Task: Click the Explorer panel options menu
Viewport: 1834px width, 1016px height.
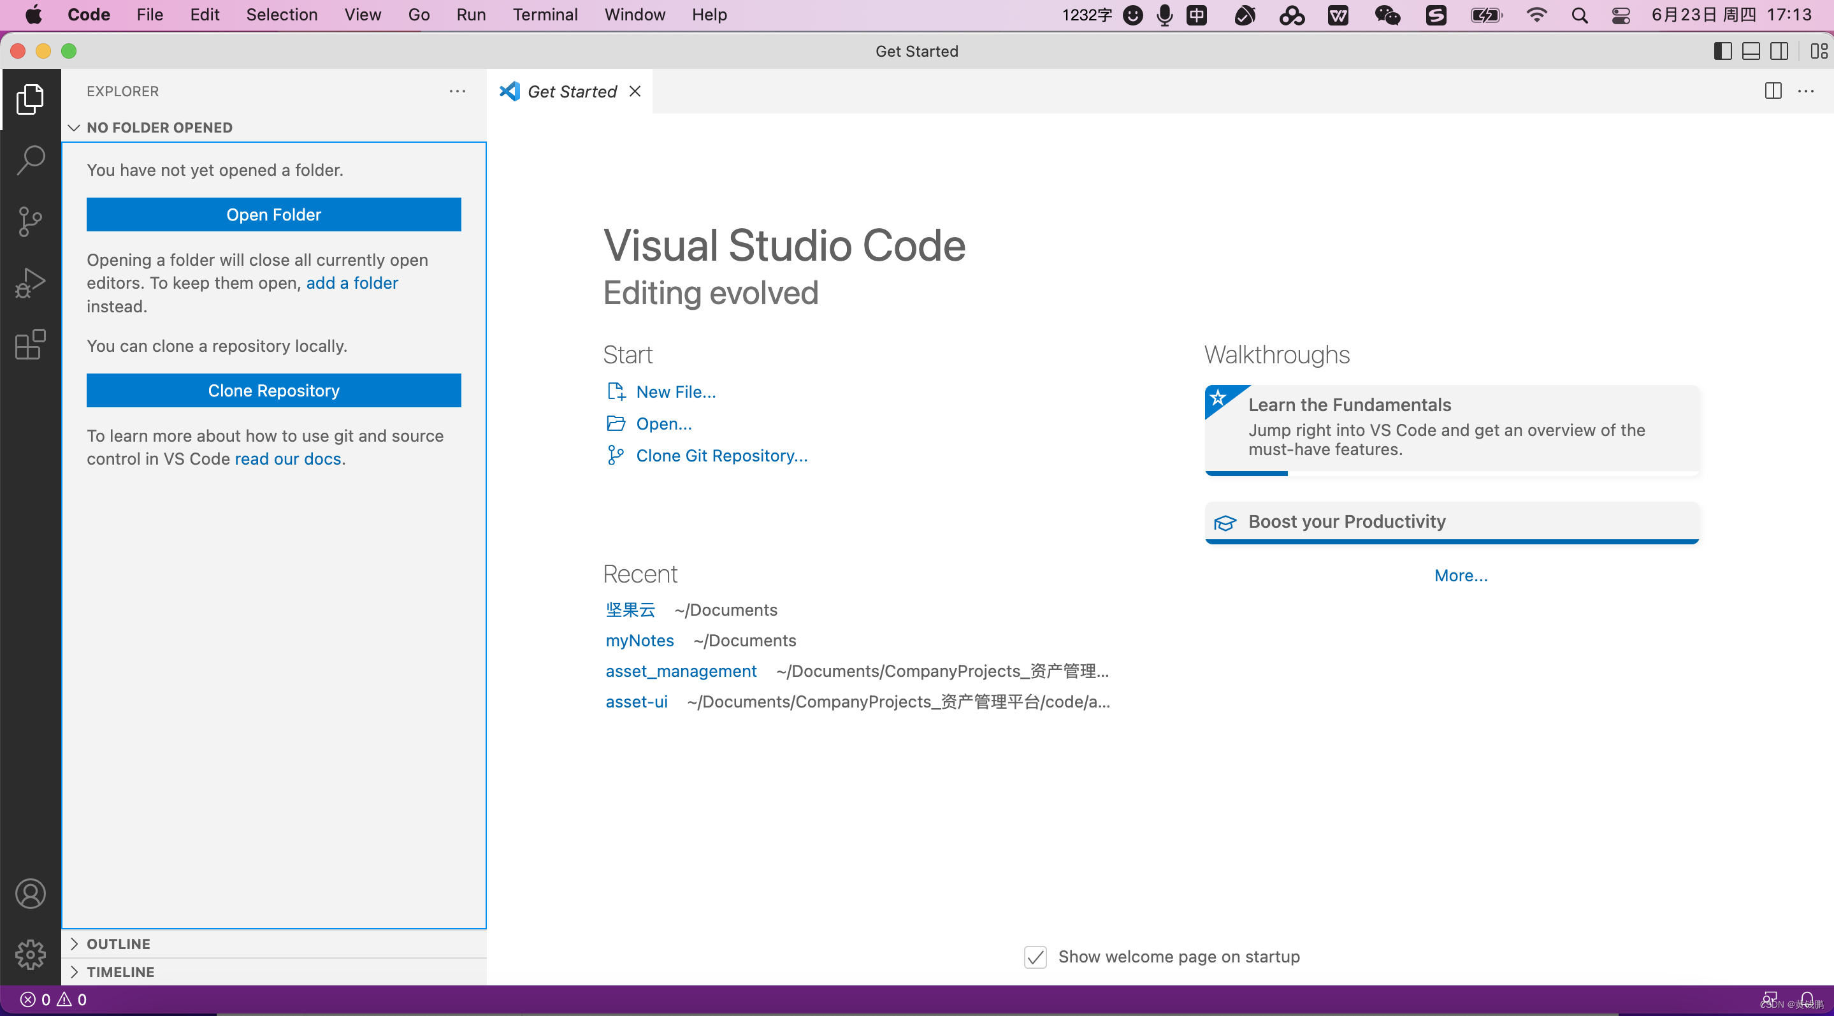Action: (x=459, y=90)
